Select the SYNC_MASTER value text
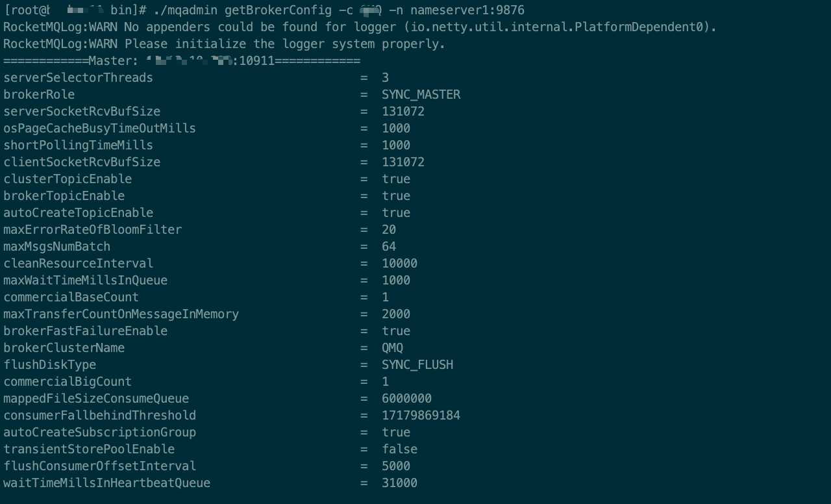Screen dimensions: 831x504 click(x=421, y=95)
